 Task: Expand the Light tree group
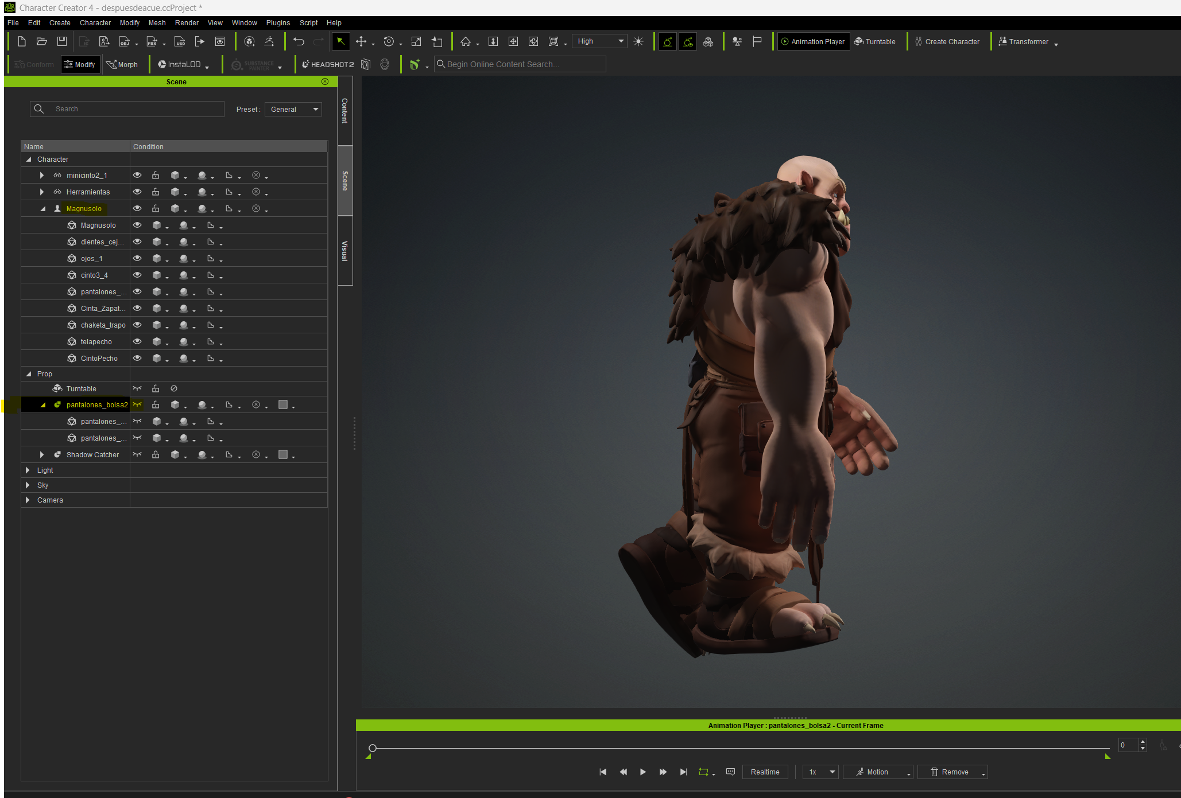click(28, 470)
